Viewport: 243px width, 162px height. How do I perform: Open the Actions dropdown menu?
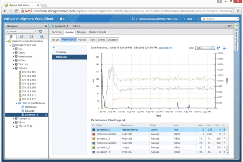tap(78, 26)
